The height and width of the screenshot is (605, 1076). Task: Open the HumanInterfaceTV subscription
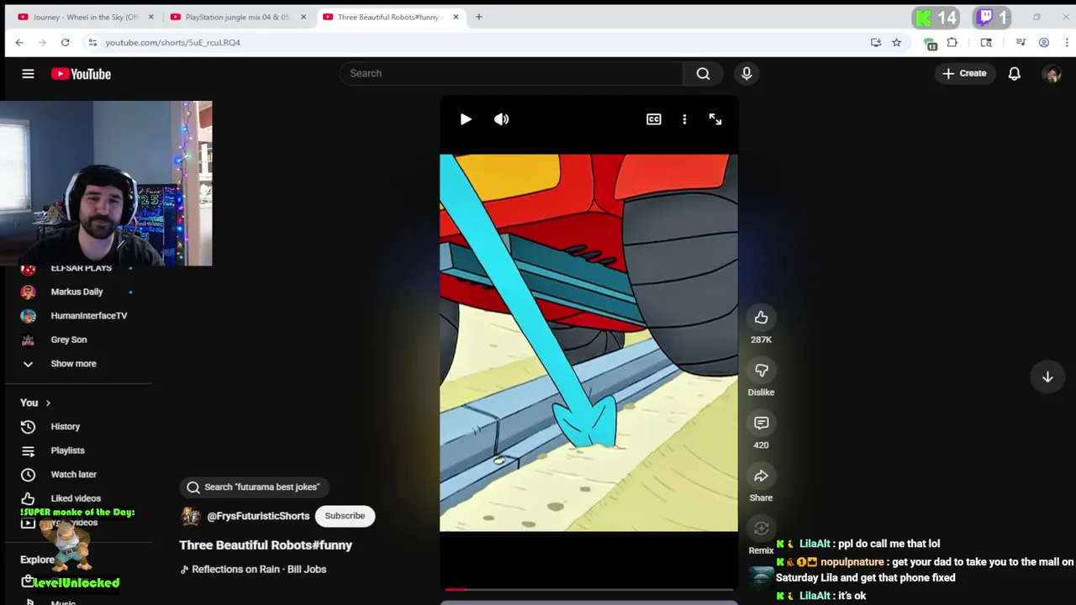88,316
